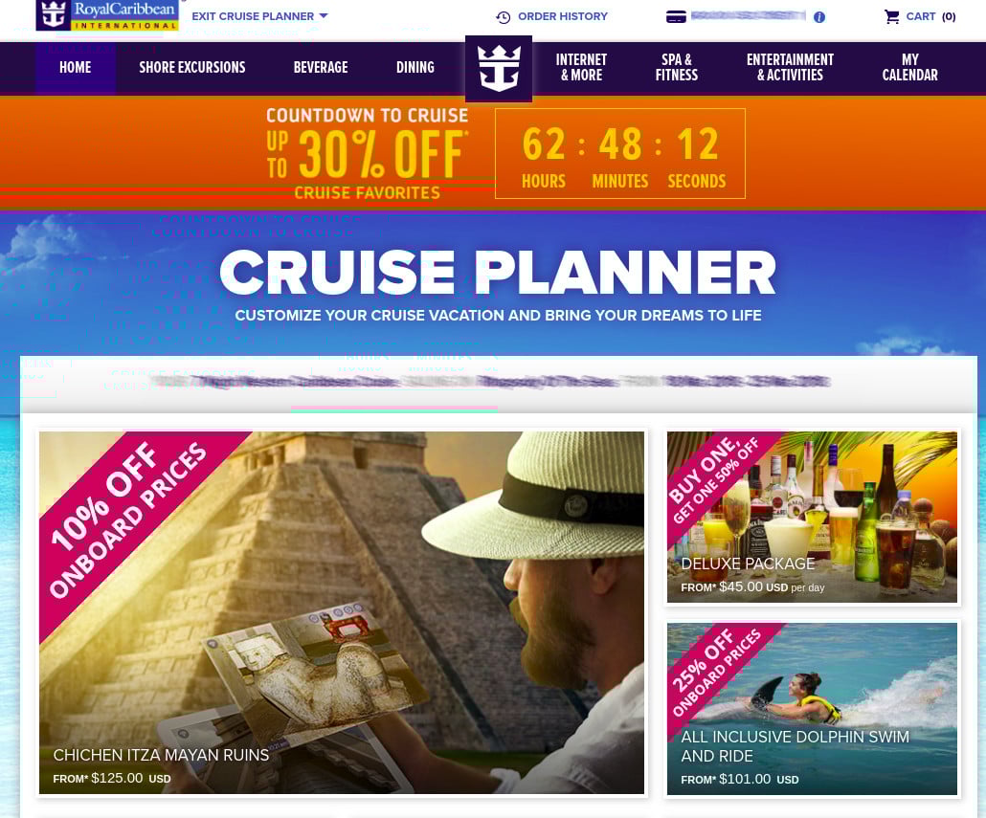Click the Royal Caribbean International logo
Viewport: 986px width, 818px height.
coord(107,15)
